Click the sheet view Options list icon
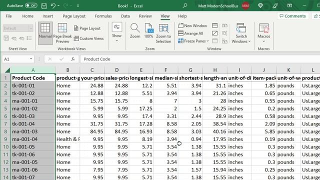Screen dimensions: 320x180 pos(29,38)
